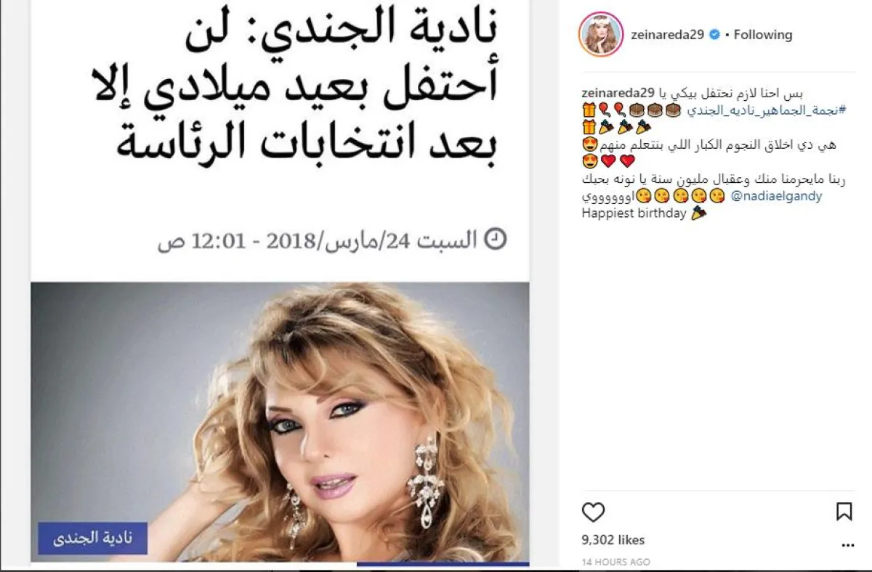Click the 14 HOURS AGO timestamp
The width and height of the screenshot is (872, 572).
[x=616, y=562]
